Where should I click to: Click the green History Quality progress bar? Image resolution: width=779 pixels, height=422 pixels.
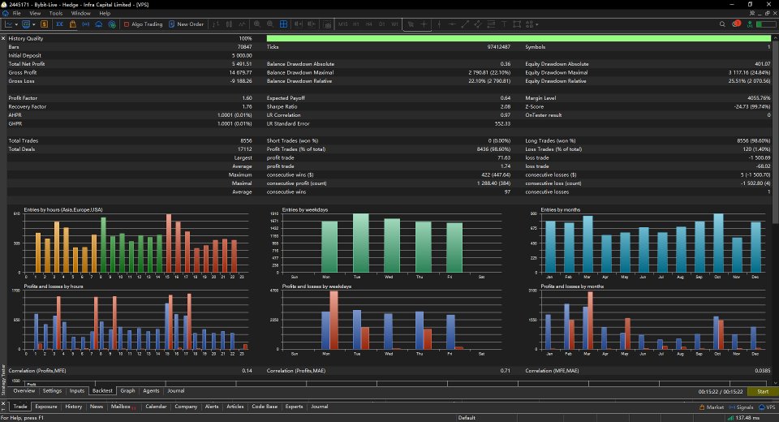point(519,38)
